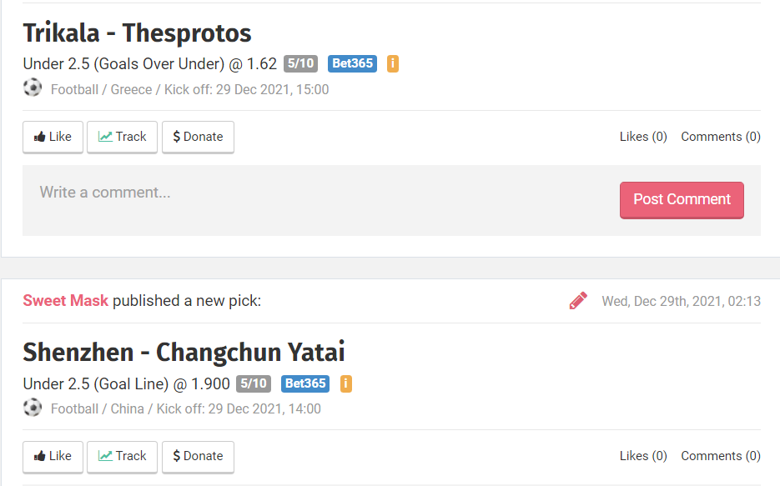
Task: Like the Trikala - Thesprotos pick
Action: coord(53,137)
